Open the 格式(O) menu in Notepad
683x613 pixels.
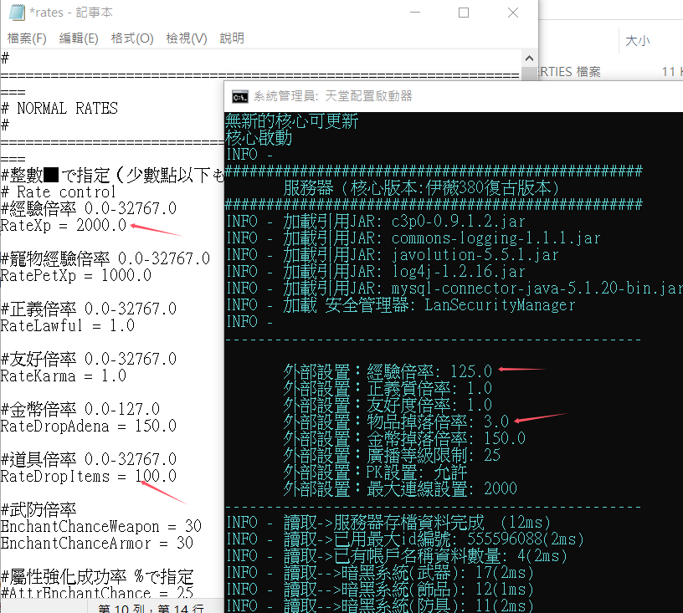[132, 38]
